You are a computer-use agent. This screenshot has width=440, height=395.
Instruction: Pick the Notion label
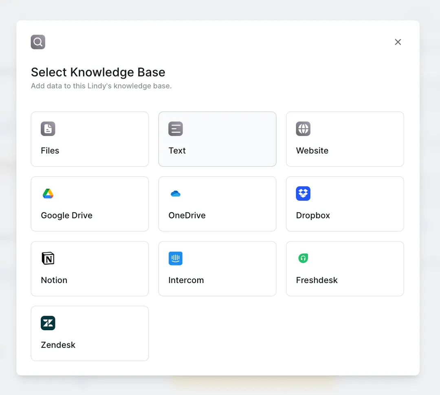54,280
